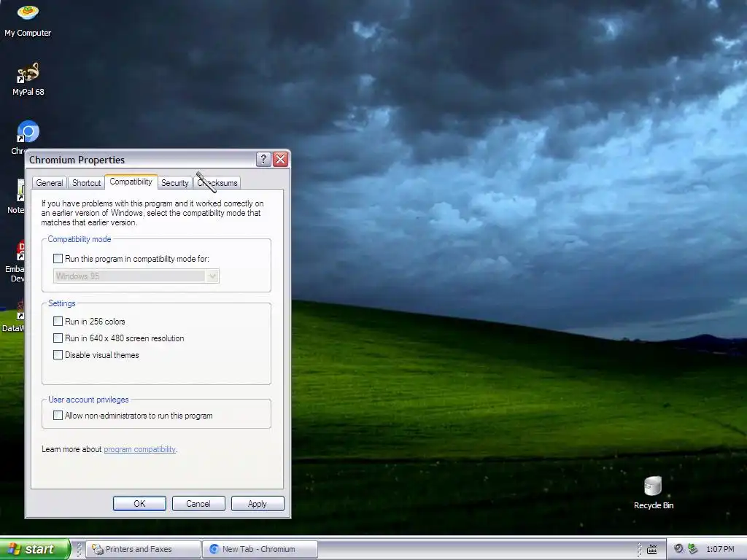The height and width of the screenshot is (560, 747).
Task: Switch to New Tab - Chromium taskbar item
Action: click(x=260, y=549)
